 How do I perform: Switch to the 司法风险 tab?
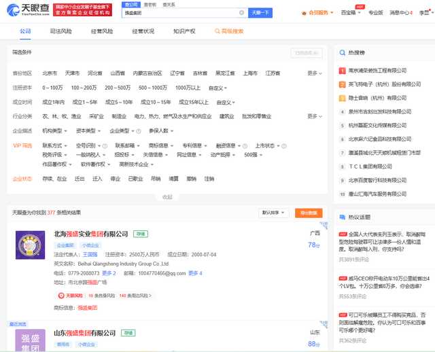(61, 31)
